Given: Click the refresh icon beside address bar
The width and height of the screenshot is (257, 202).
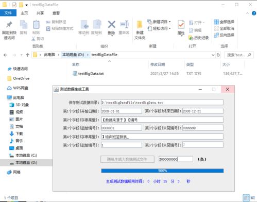Looking at the screenshot, I should point(218,55).
